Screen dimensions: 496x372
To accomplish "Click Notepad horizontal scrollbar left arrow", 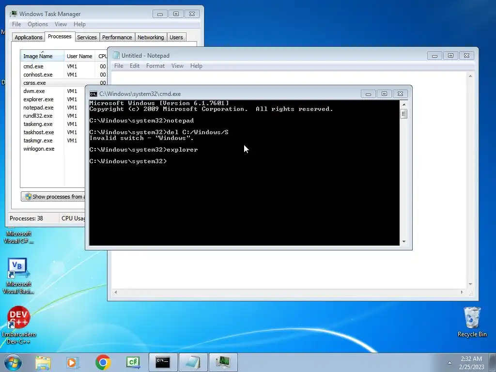I will pyautogui.click(x=116, y=292).
